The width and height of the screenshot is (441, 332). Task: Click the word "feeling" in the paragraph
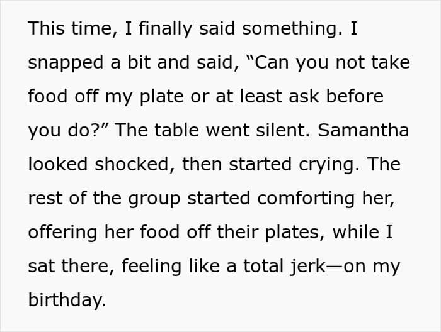coord(152,267)
